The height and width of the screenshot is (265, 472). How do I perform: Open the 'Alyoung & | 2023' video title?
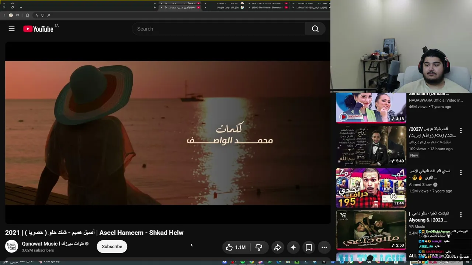(x=429, y=217)
